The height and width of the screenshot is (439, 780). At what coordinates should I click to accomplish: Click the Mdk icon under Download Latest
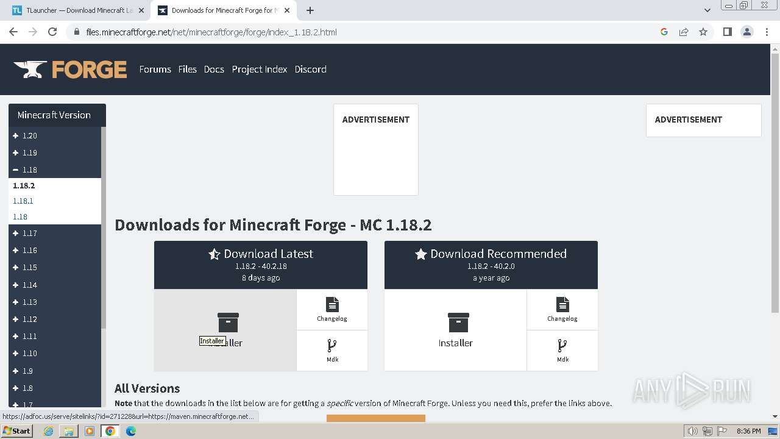pyautogui.click(x=332, y=346)
